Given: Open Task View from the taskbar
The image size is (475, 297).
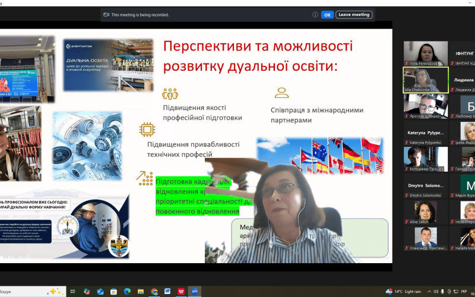Looking at the screenshot, I should tap(72, 292).
